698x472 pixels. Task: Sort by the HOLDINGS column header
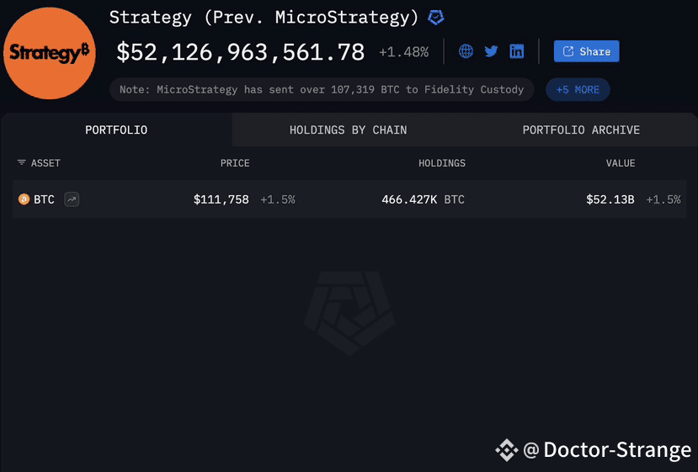tap(441, 163)
